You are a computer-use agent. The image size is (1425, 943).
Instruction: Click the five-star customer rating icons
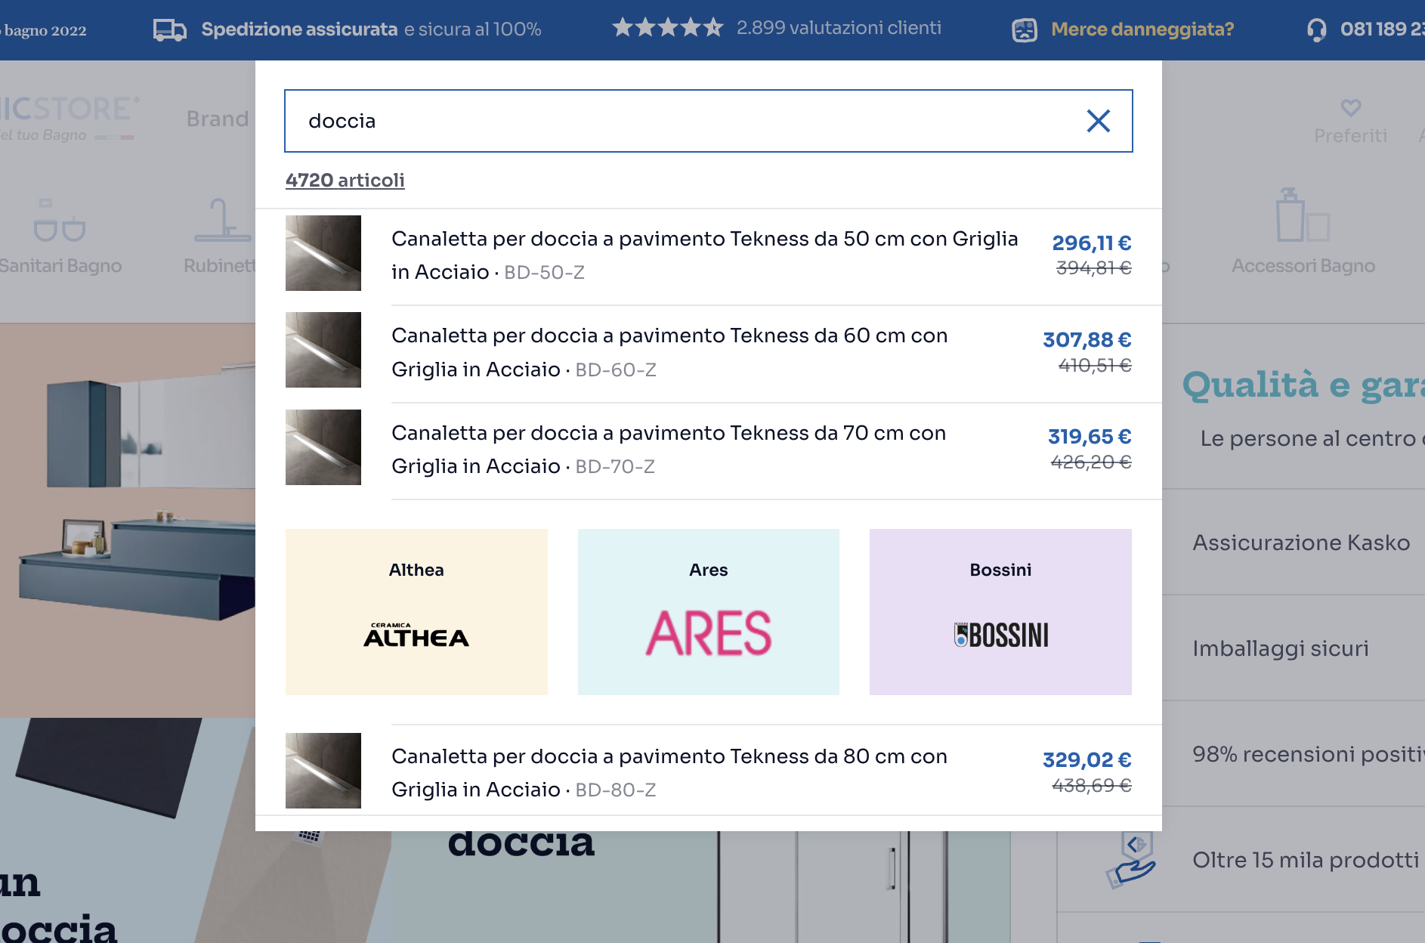coord(667,28)
